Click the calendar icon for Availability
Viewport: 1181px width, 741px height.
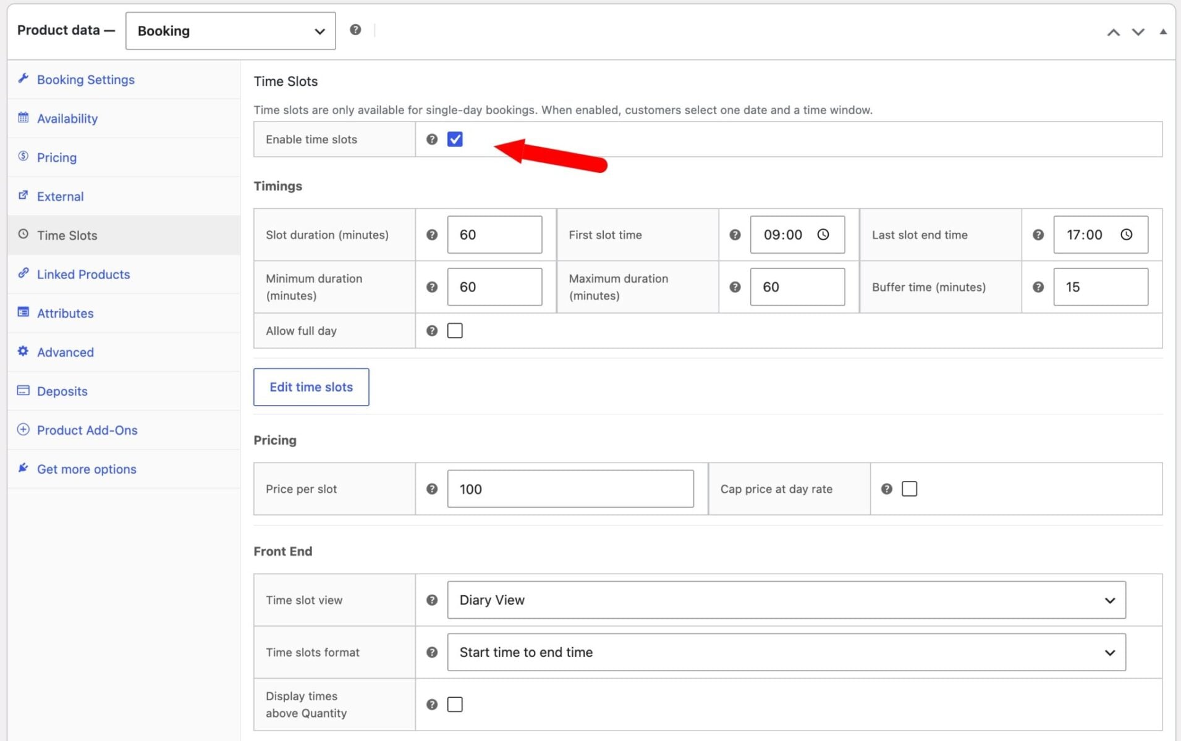[x=23, y=117]
